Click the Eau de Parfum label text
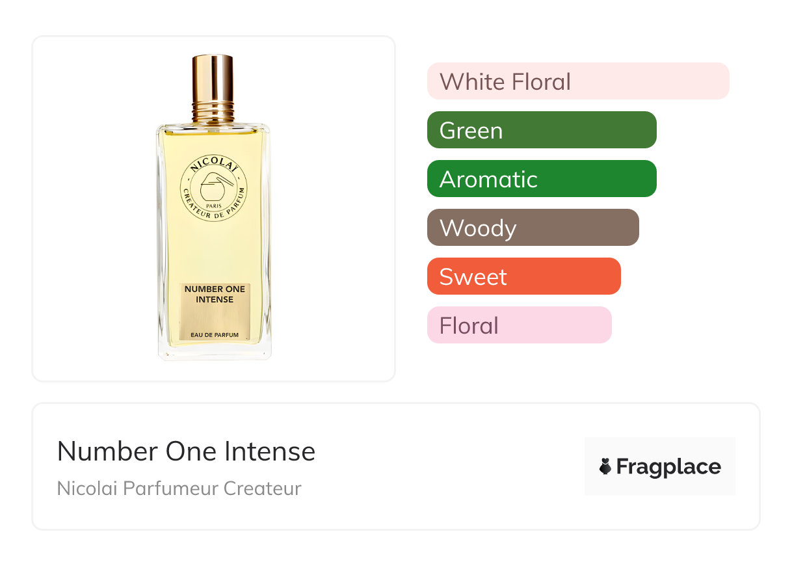 [215, 335]
